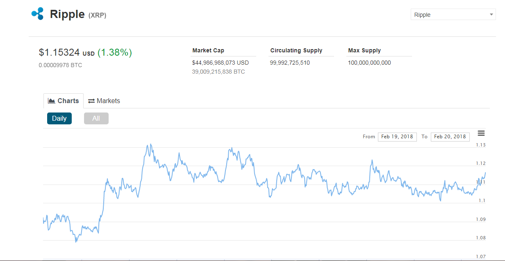Click the Max Supply header

[364, 50]
